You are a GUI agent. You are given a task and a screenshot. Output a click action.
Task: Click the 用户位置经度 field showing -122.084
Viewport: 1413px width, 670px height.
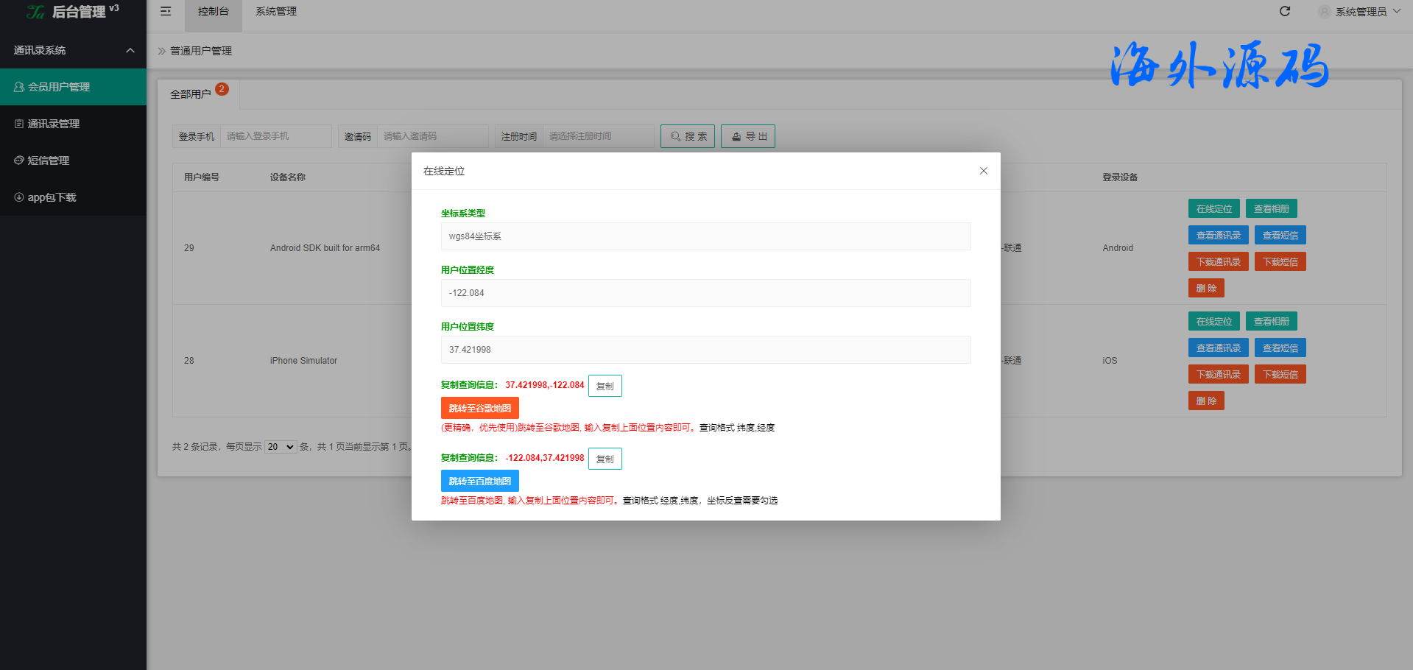pos(705,293)
